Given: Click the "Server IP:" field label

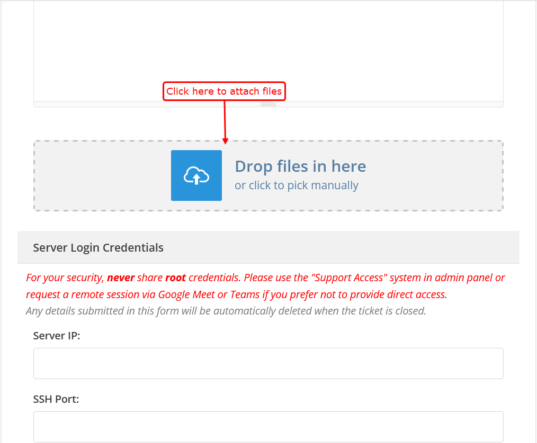Looking at the screenshot, I should (x=57, y=336).
